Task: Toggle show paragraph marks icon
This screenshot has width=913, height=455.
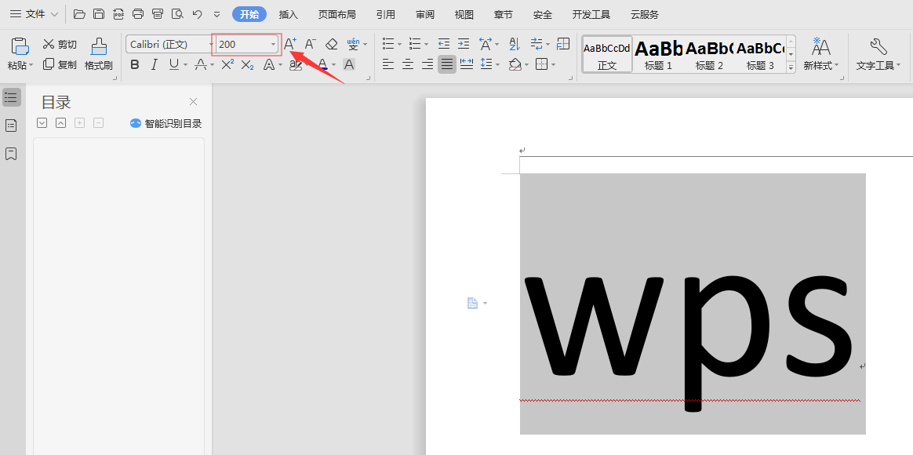Action: pyautogui.click(x=537, y=44)
